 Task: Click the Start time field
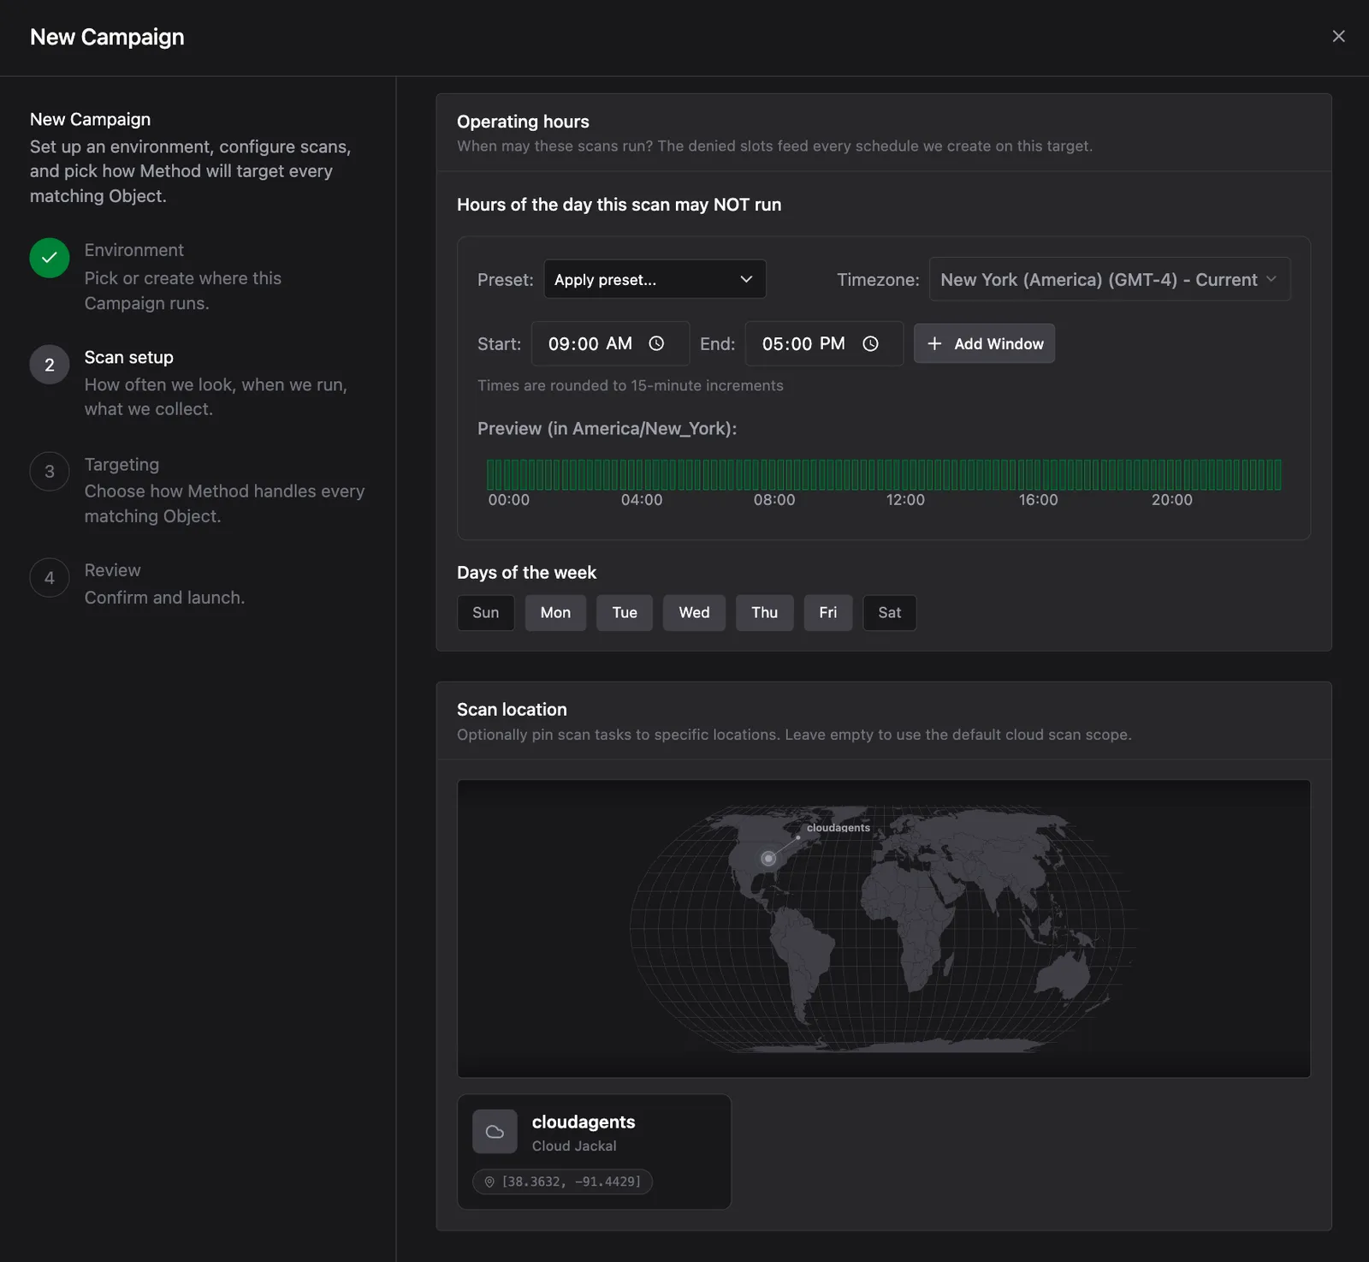610,343
